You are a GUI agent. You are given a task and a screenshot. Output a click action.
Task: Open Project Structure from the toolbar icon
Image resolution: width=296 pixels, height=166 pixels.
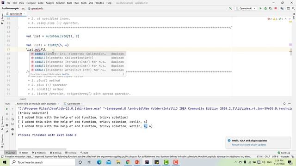point(282,8)
